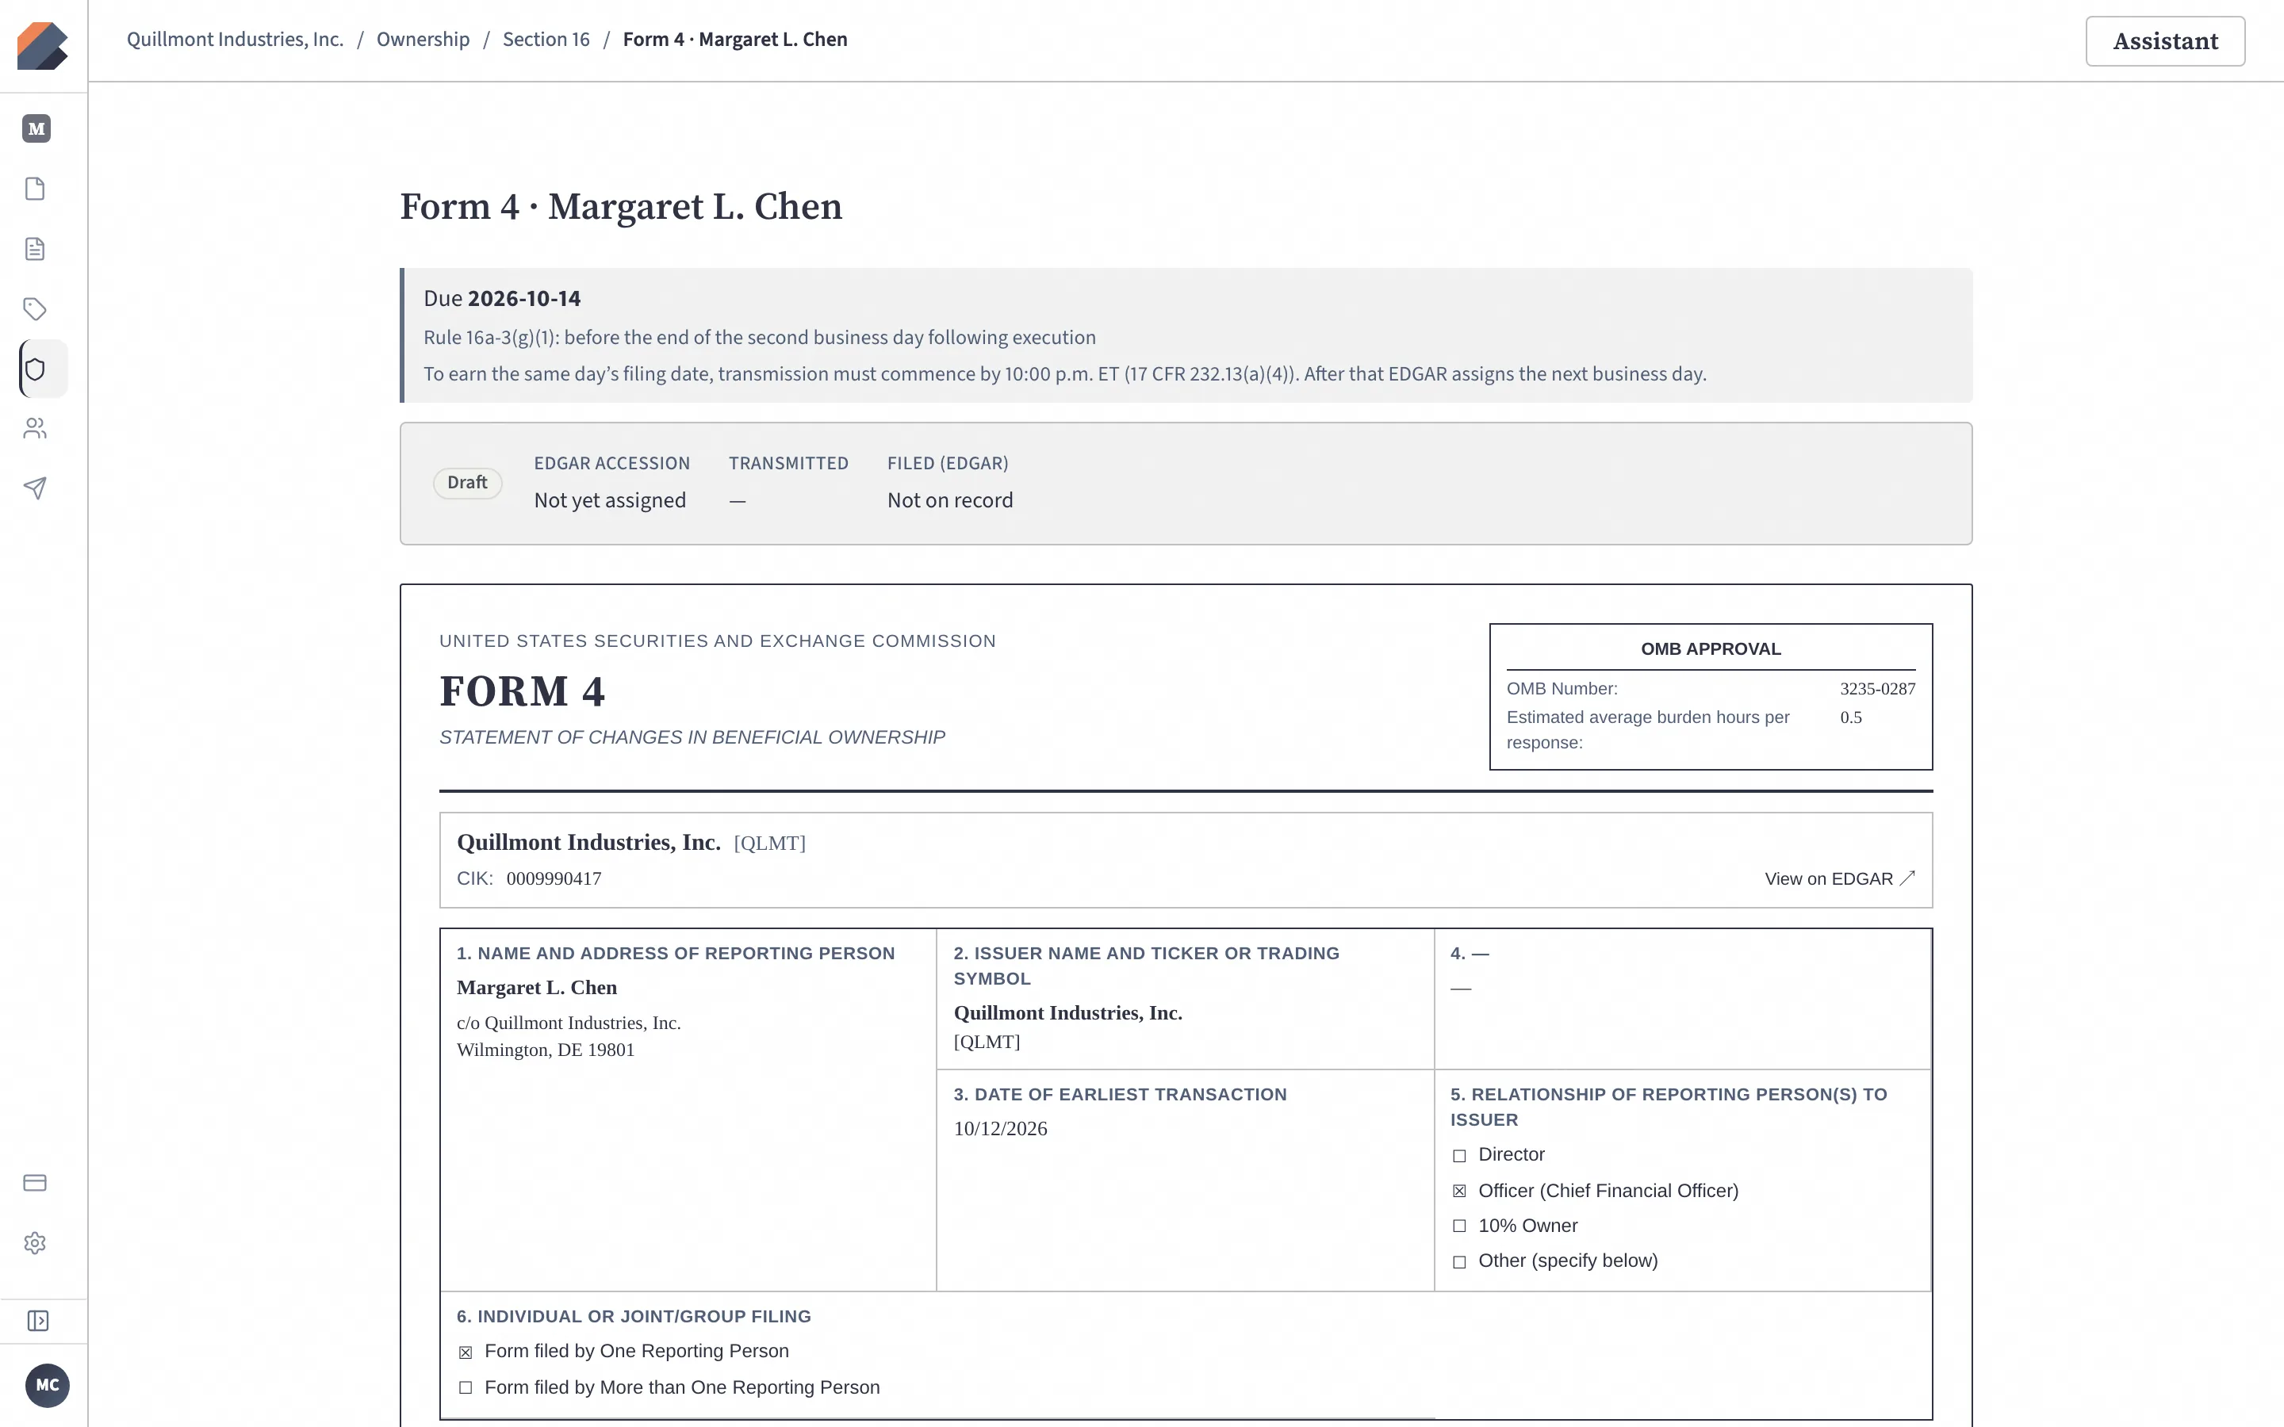Screen dimensions: 2284x1427
Task: Open the text document sidebar icon
Action: tap(35, 249)
